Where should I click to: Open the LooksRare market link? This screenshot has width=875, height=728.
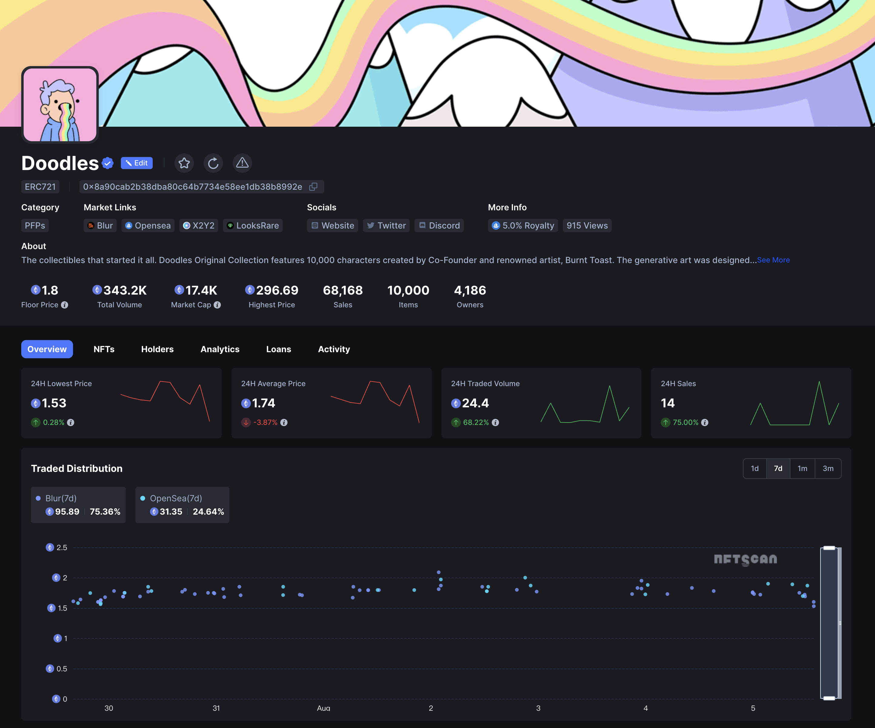253,225
